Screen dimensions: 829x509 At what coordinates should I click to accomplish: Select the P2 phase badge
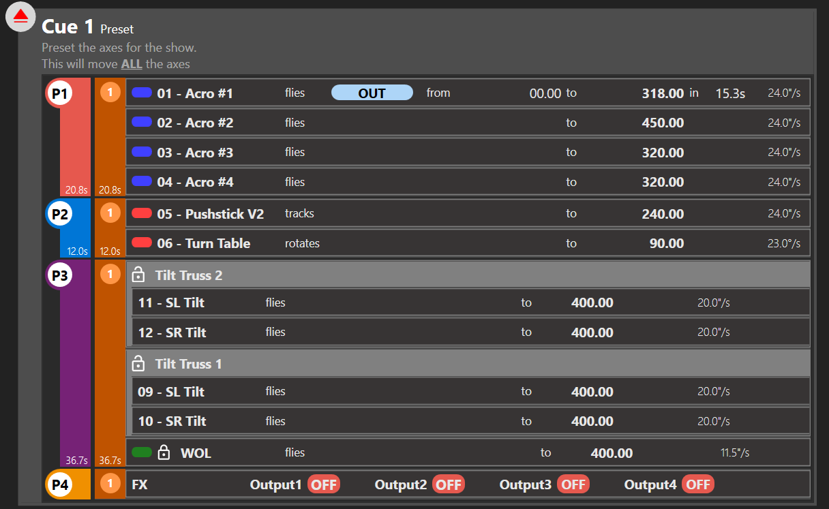(59, 214)
